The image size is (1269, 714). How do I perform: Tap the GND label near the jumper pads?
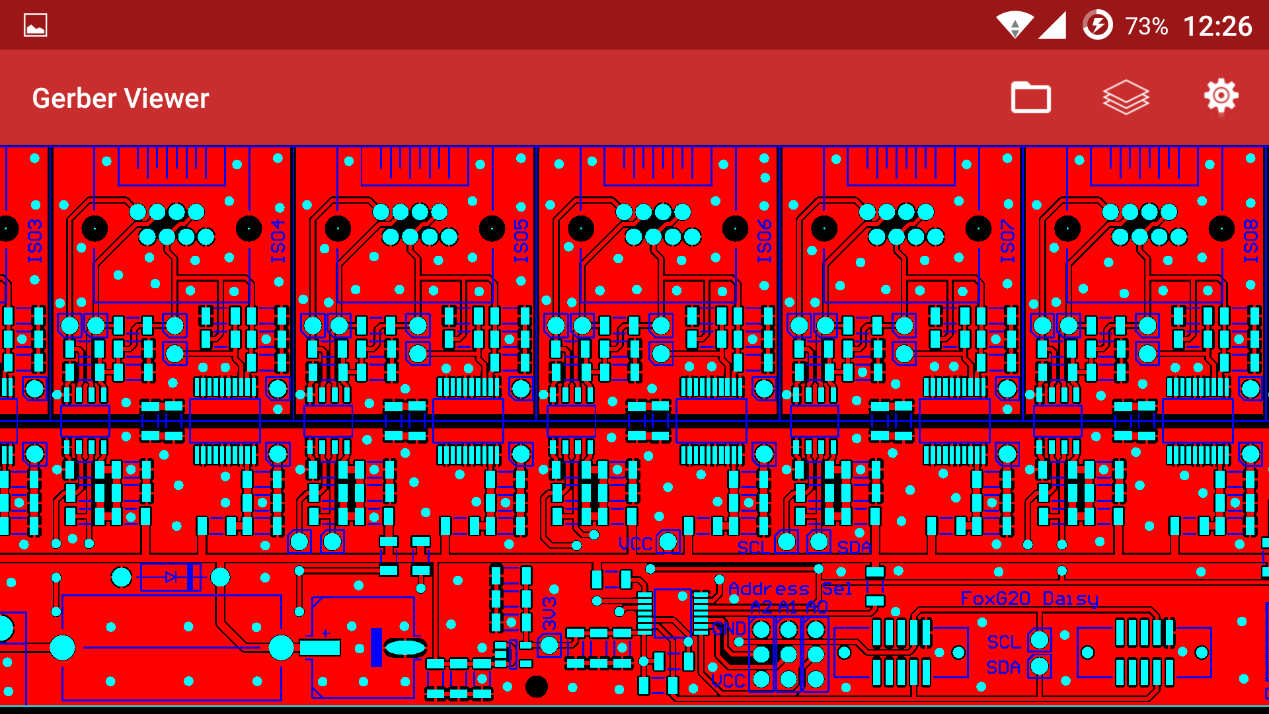(x=729, y=629)
